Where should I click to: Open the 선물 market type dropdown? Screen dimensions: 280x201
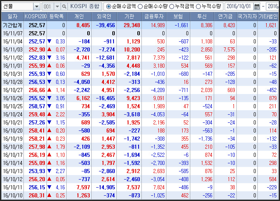coord(37,6)
